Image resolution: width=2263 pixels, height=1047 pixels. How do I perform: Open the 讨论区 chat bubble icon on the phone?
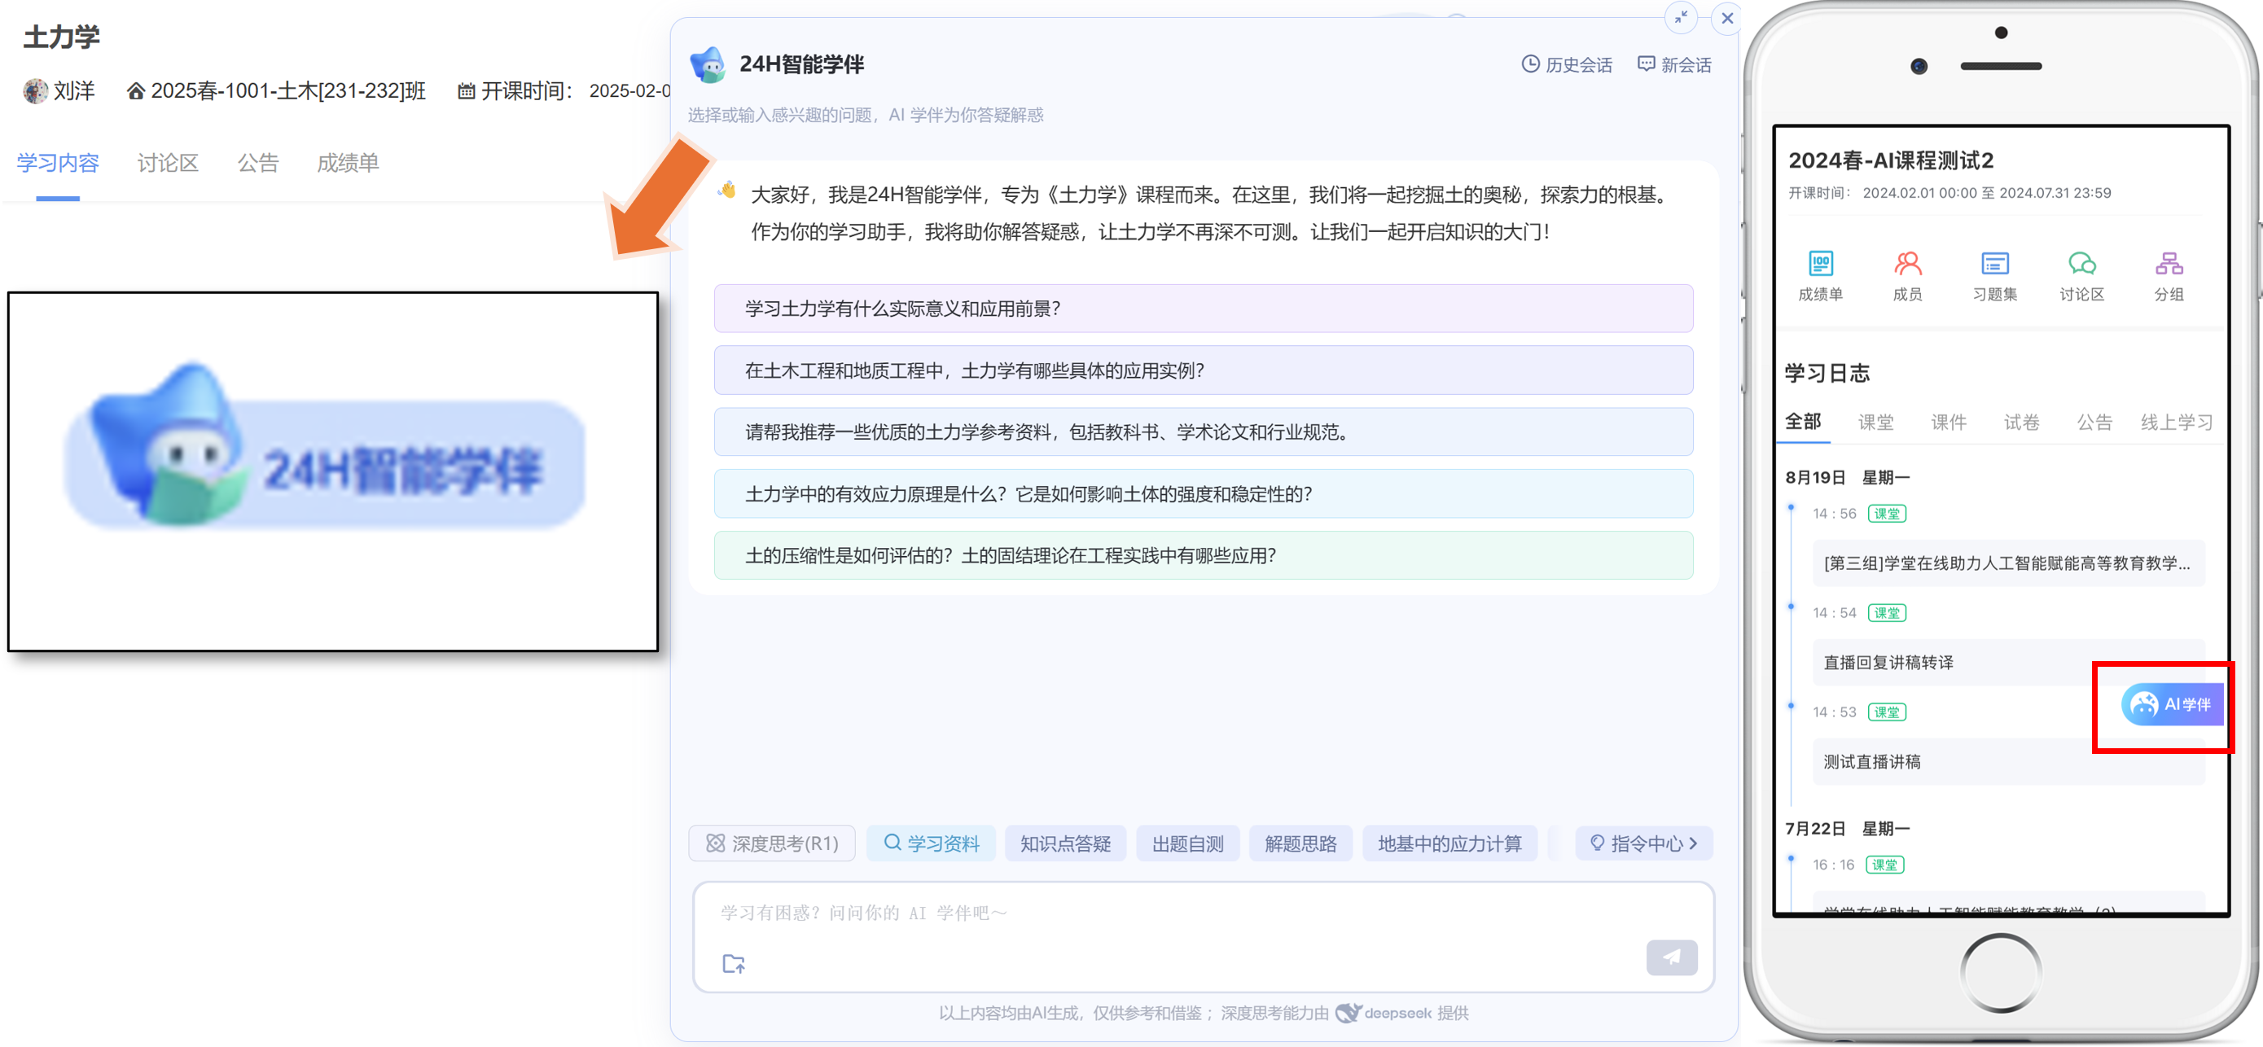[2081, 264]
